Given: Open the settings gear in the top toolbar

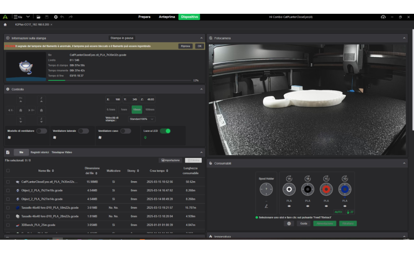Looking at the screenshot, I should tap(56, 17).
